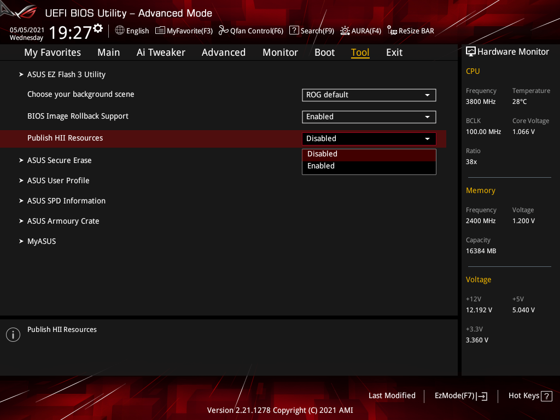Click the globe language icon
The width and height of the screenshot is (560, 420).
pyautogui.click(x=120, y=31)
